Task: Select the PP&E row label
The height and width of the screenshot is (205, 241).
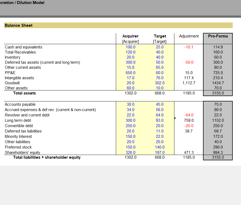Action: [x=10, y=73]
